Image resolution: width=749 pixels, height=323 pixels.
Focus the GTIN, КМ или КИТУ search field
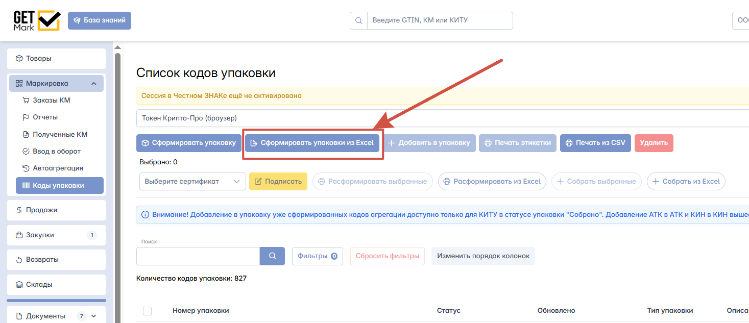tap(440, 20)
